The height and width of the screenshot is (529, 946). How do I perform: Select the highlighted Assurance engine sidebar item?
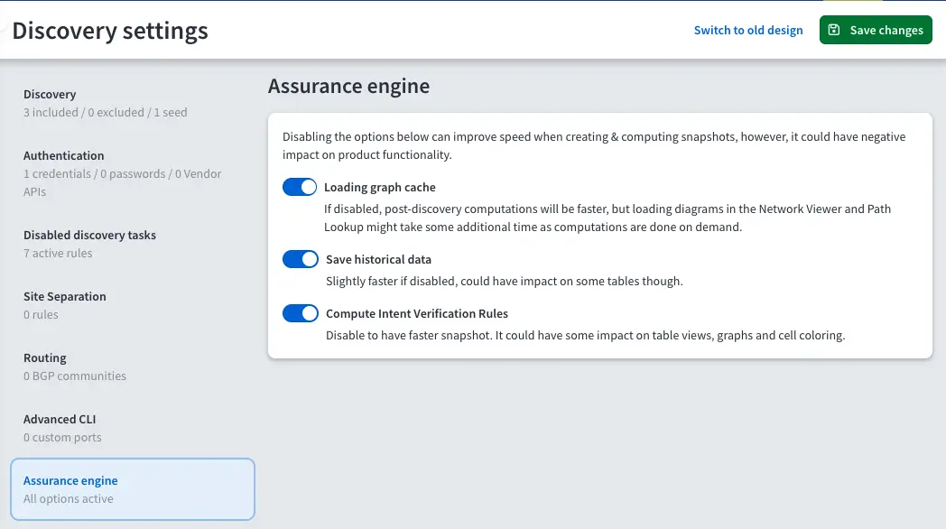pos(132,489)
